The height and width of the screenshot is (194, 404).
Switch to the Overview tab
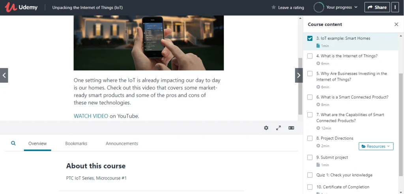tap(37, 143)
